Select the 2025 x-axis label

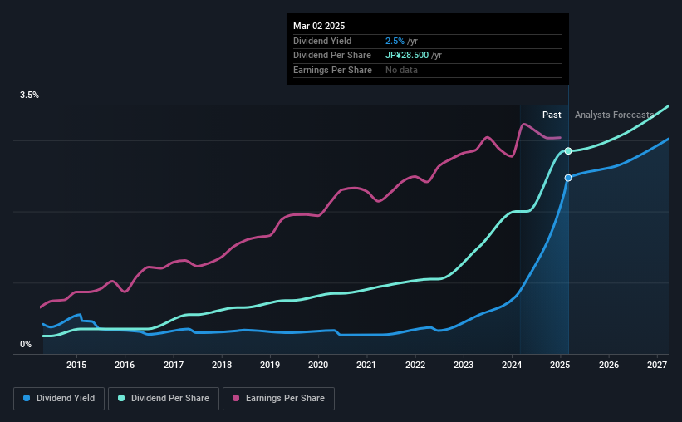[560, 365]
